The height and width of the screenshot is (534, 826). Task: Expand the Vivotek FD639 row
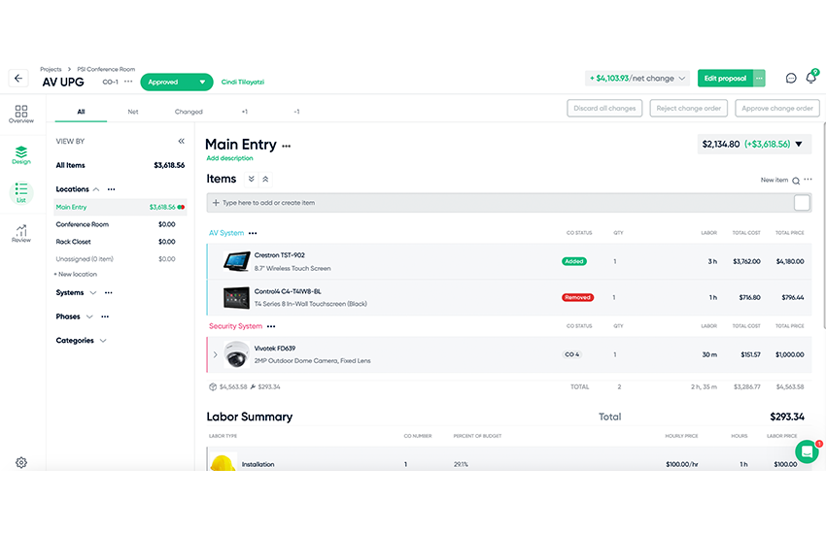point(215,354)
